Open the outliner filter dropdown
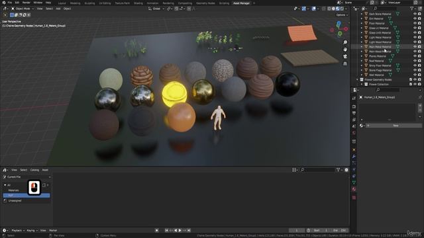This screenshot has width=424, height=238. (413, 9)
